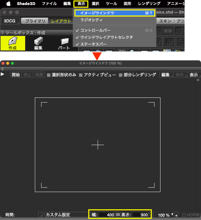Open the 編集 dropdown in Image Window
Viewport: 201px width, 220px height.
click(166, 75)
